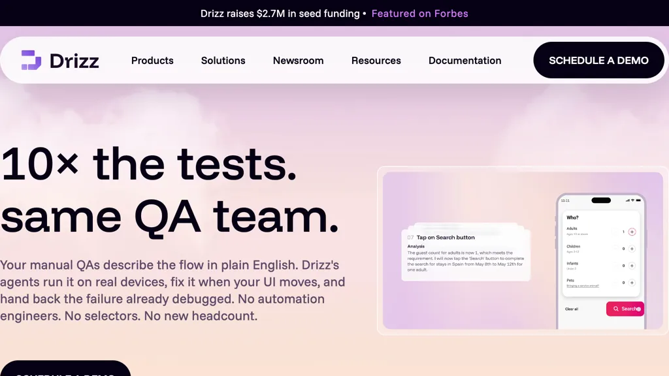Image resolution: width=669 pixels, height=376 pixels.
Task: Open the Resources menu
Action: [x=376, y=61]
